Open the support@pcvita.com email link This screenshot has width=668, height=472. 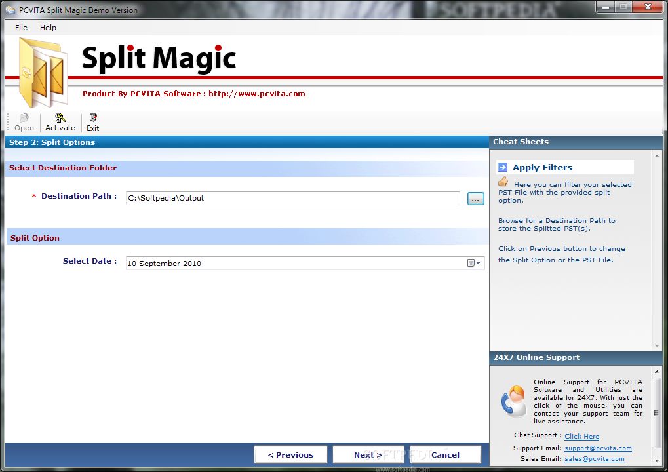(x=598, y=448)
